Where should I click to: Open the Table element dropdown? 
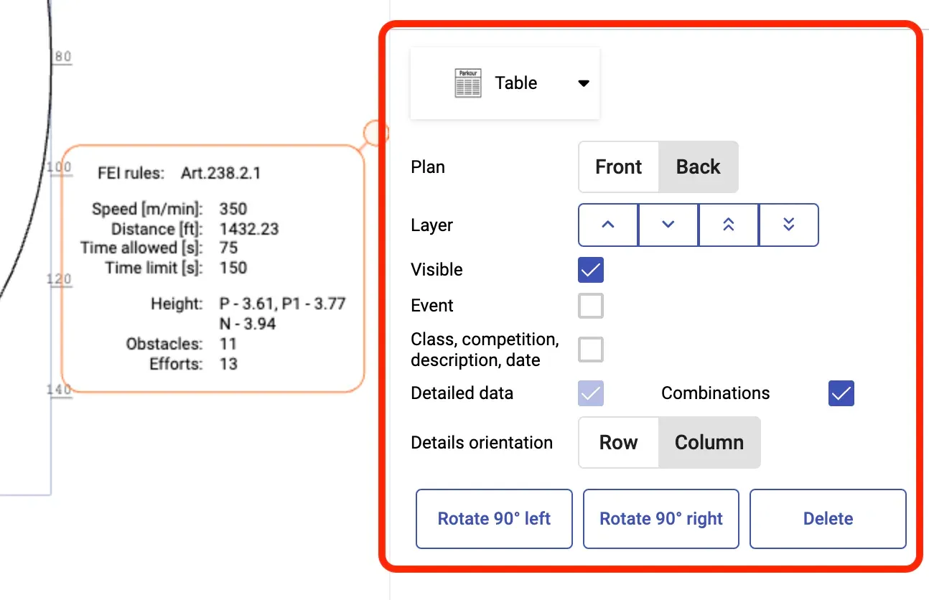(x=505, y=83)
